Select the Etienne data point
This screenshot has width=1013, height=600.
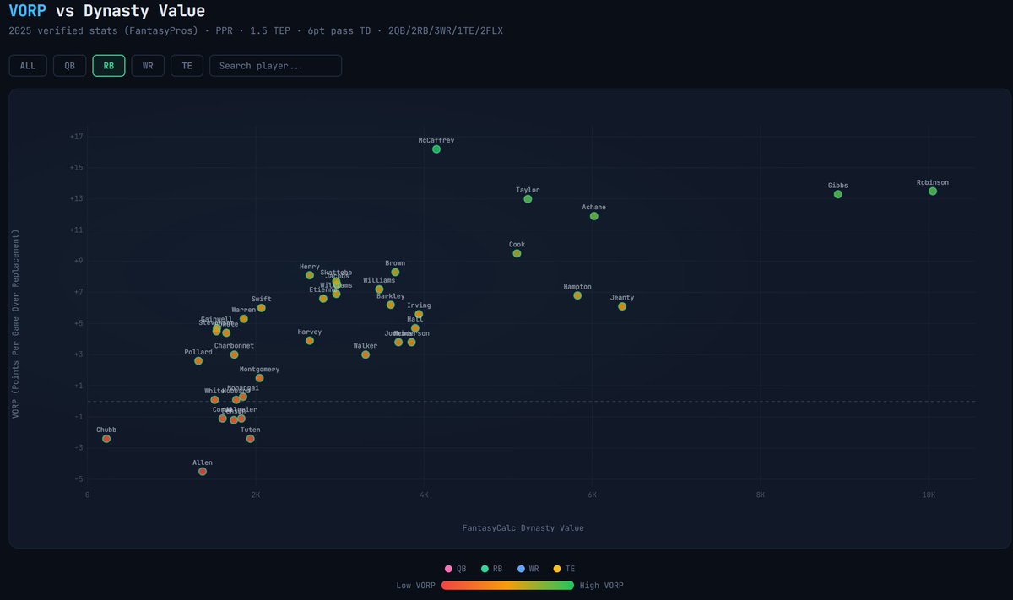point(323,299)
